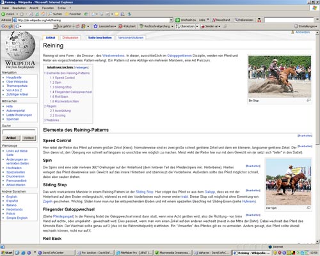
Task: Click the Artikel search button
Action: pos(11,138)
